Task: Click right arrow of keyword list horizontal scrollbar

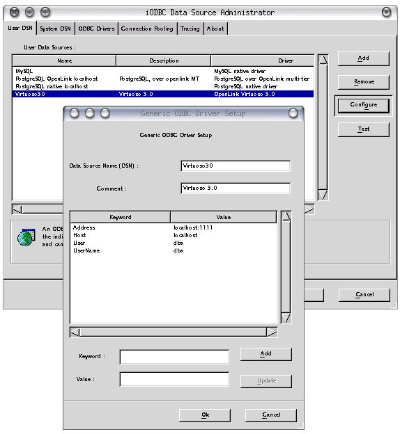Action: (272, 332)
